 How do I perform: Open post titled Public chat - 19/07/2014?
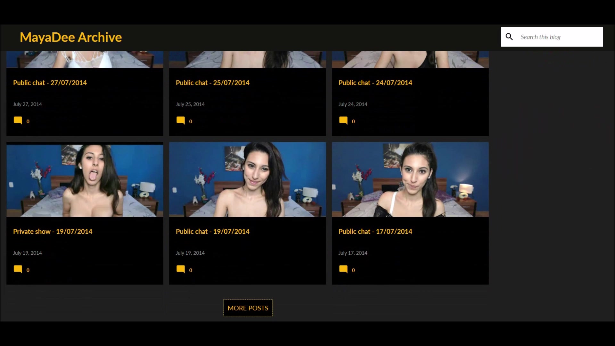point(212,231)
